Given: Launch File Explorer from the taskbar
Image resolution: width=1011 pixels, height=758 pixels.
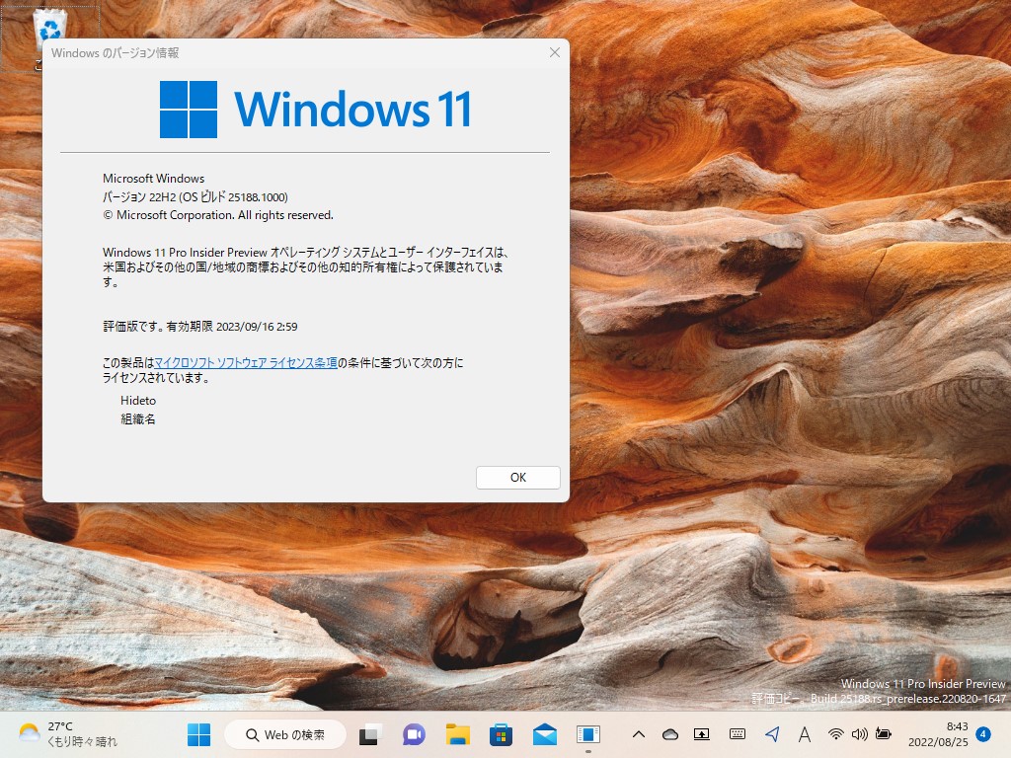Looking at the screenshot, I should pos(457,734).
